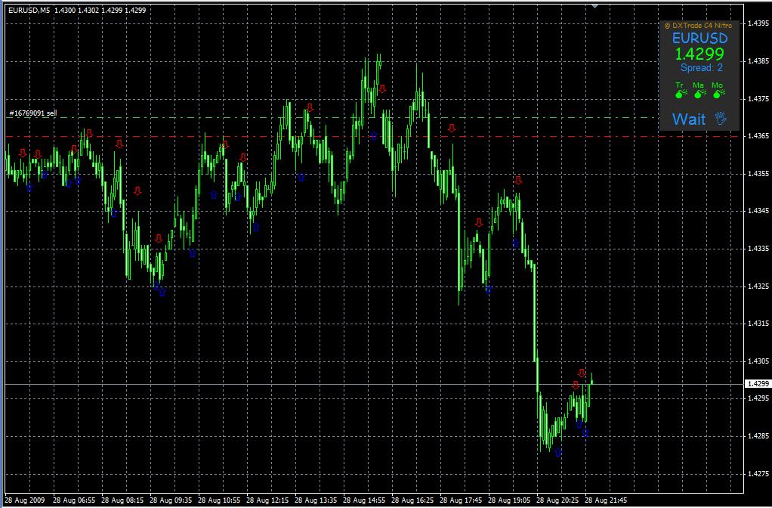
Task: Click the EURUSD,M5 chart title text
Action: pyautogui.click(x=29, y=10)
